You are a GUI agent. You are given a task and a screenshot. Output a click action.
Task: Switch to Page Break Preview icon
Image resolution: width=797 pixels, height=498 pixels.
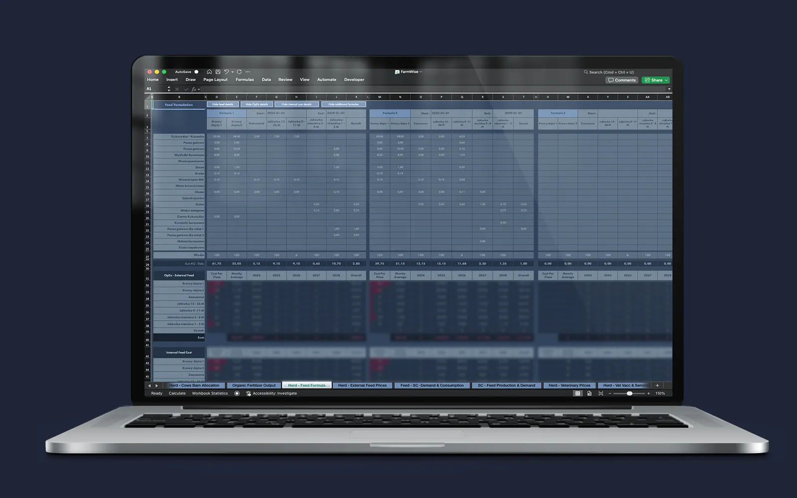click(x=601, y=393)
